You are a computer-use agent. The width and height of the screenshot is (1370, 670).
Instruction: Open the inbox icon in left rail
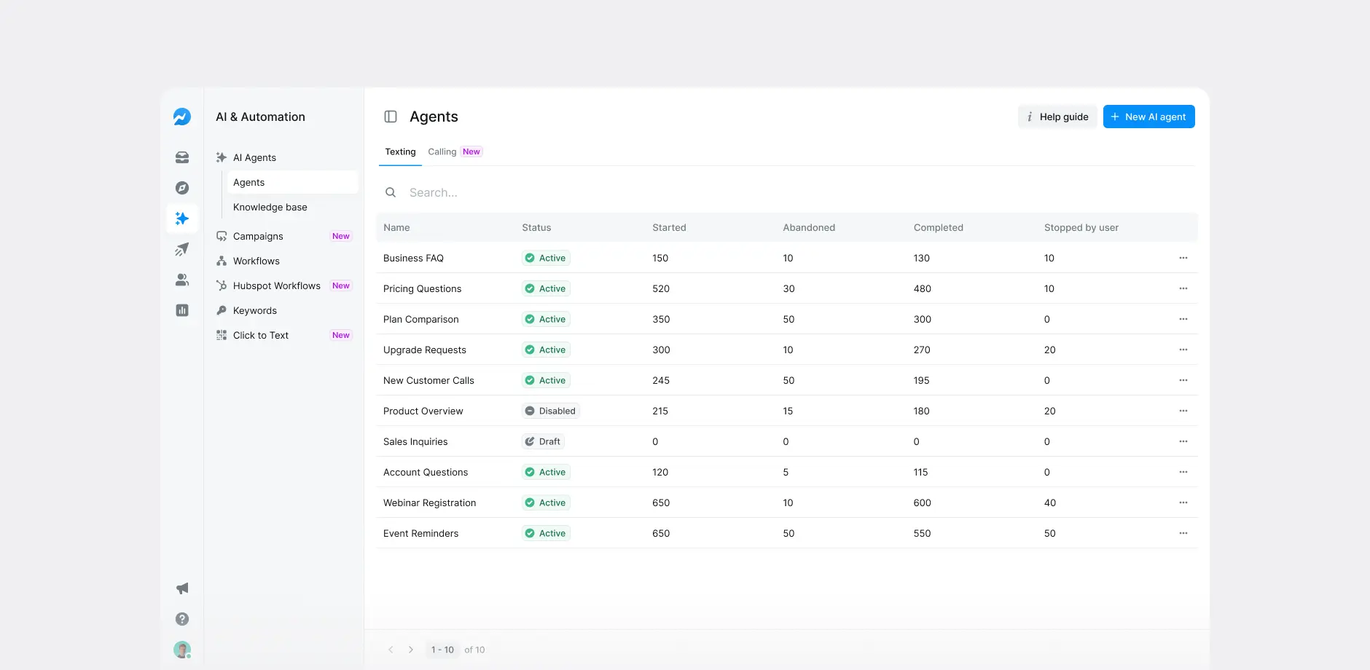182,157
